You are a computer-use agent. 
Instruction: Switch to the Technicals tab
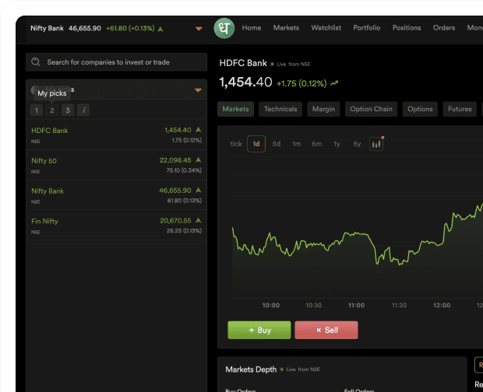pos(280,109)
